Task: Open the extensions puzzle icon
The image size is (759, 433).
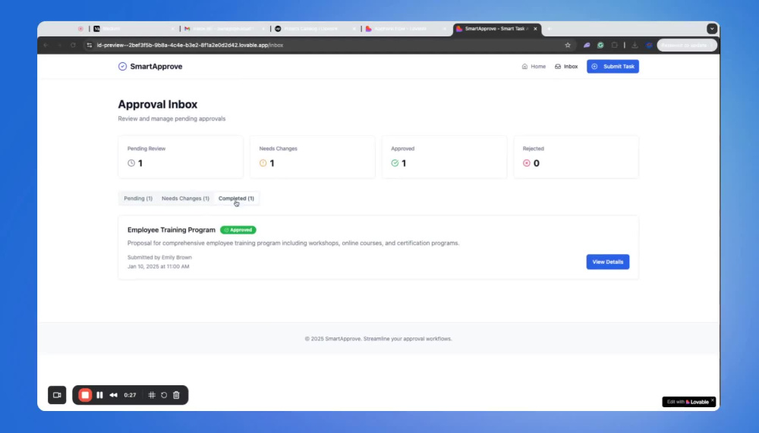Action: point(614,45)
